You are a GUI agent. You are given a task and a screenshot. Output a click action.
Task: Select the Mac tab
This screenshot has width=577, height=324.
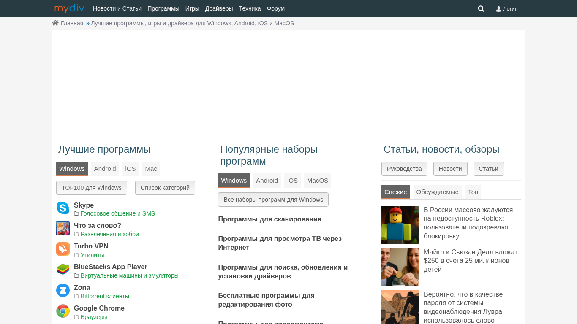pyautogui.click(x=151, y=169)
